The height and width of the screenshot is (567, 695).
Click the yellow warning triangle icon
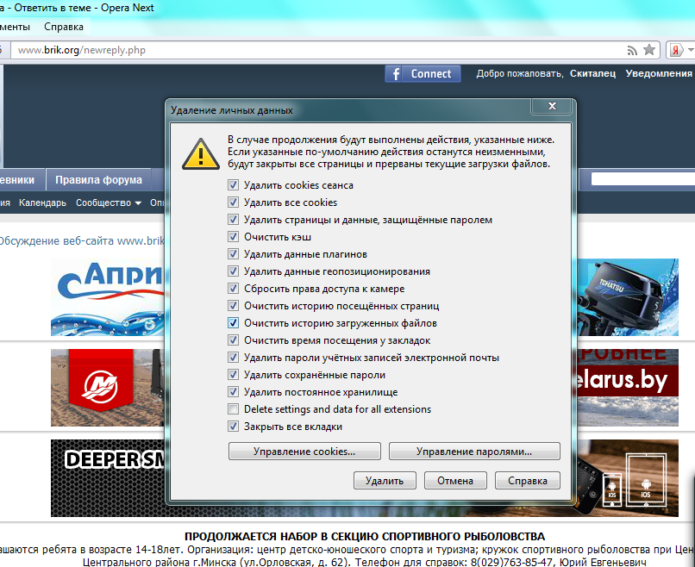[x=199, y=153]
